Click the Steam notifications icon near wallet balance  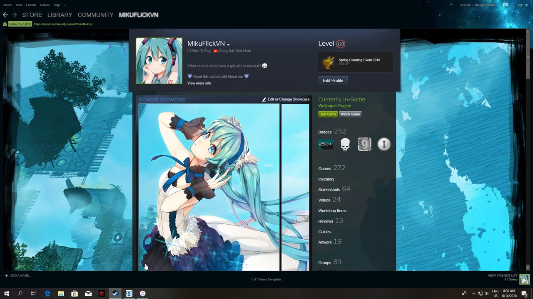click(x=451, y=5)
